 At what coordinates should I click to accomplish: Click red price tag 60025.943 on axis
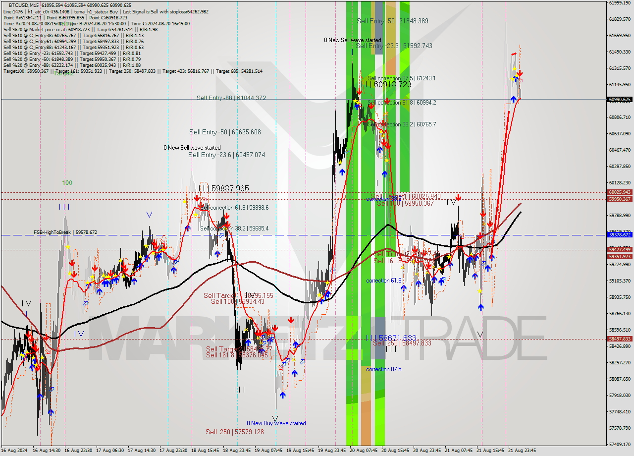pyautogui.click(x=619, y=192)
